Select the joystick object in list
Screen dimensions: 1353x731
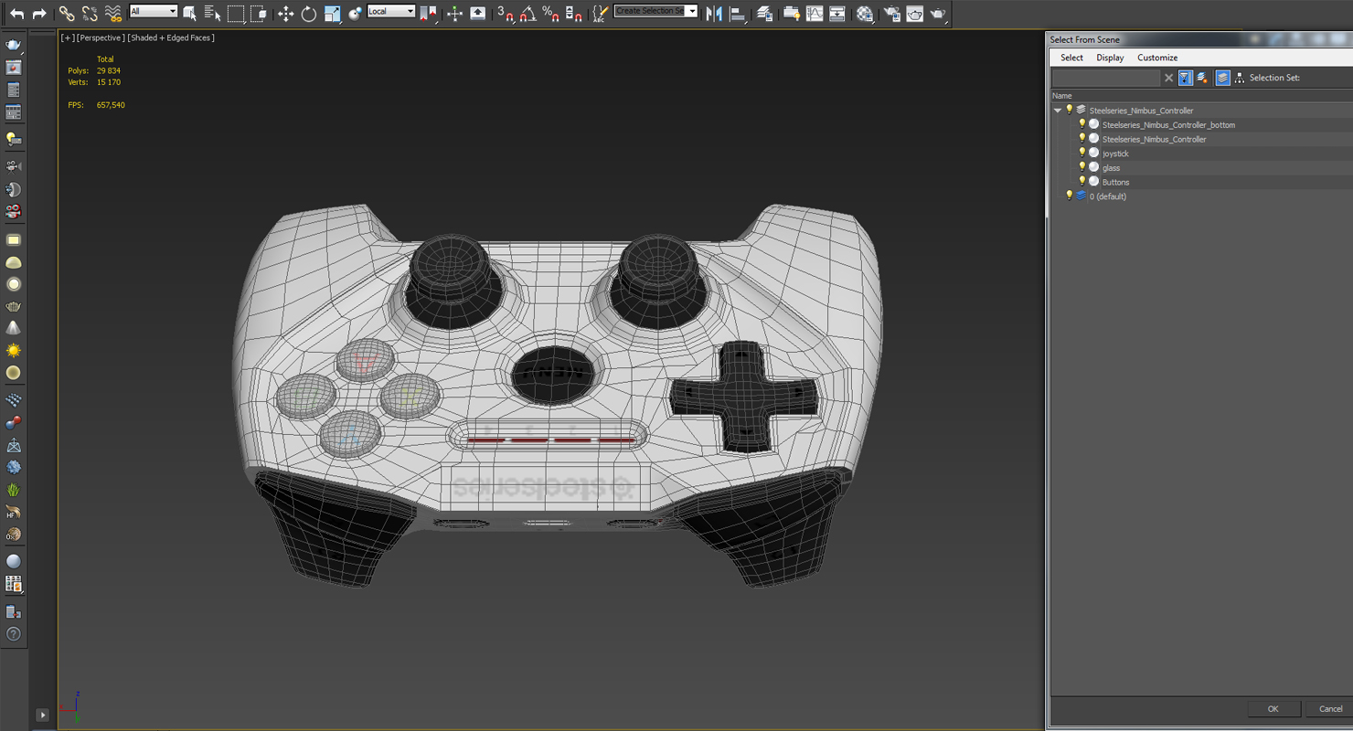1115,154
